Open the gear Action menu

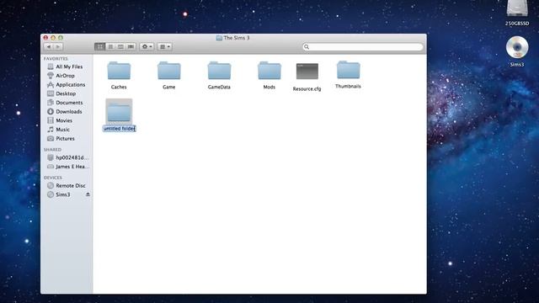coord(147,47)
